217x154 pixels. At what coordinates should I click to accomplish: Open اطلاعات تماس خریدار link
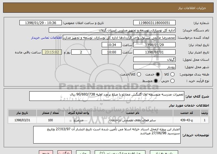tap(46, 38)
